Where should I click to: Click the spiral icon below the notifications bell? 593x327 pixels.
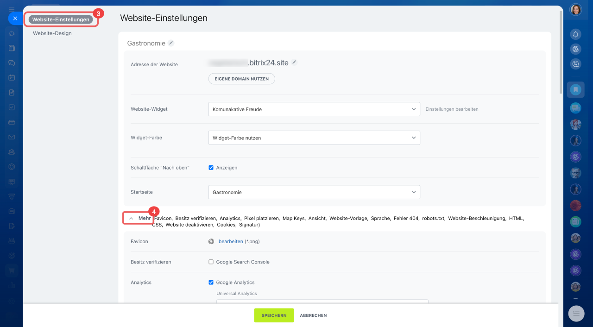(x=575, y=49)
